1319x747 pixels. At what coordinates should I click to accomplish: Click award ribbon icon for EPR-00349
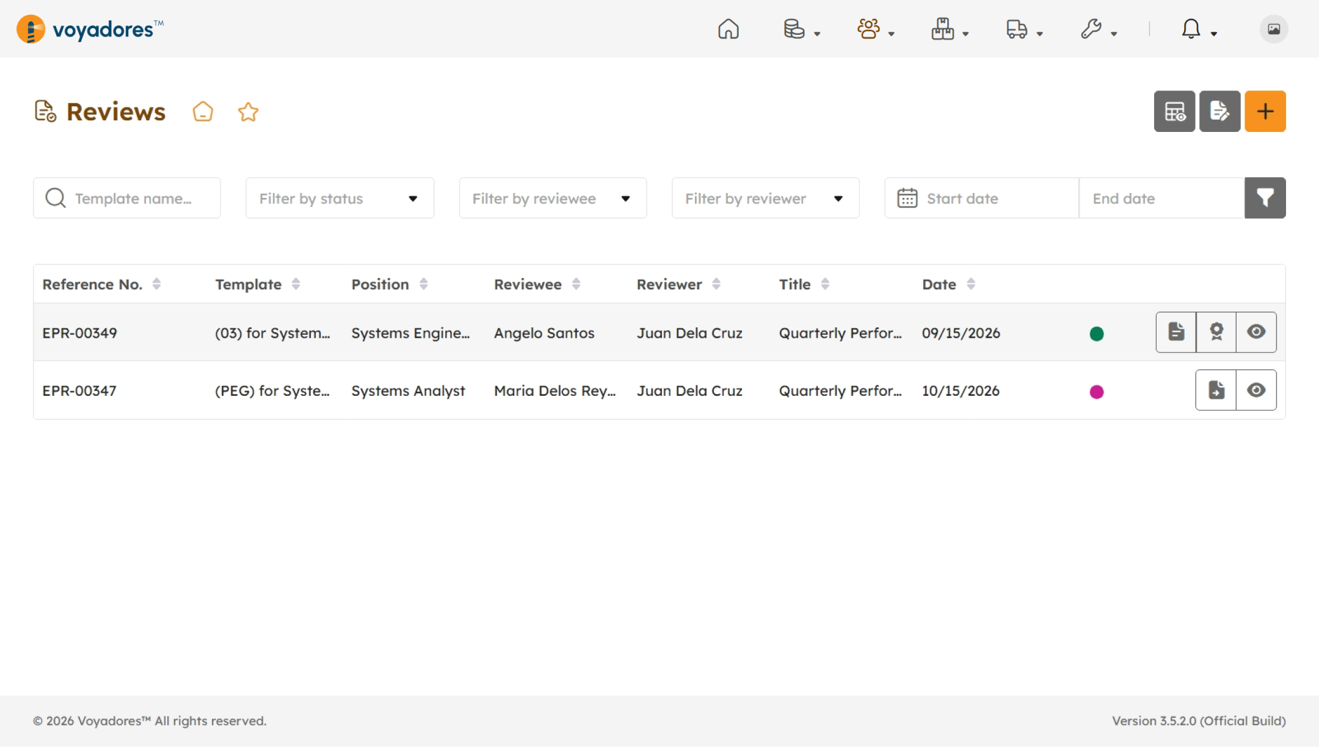pyautogui.click(x=1216, y=332)
